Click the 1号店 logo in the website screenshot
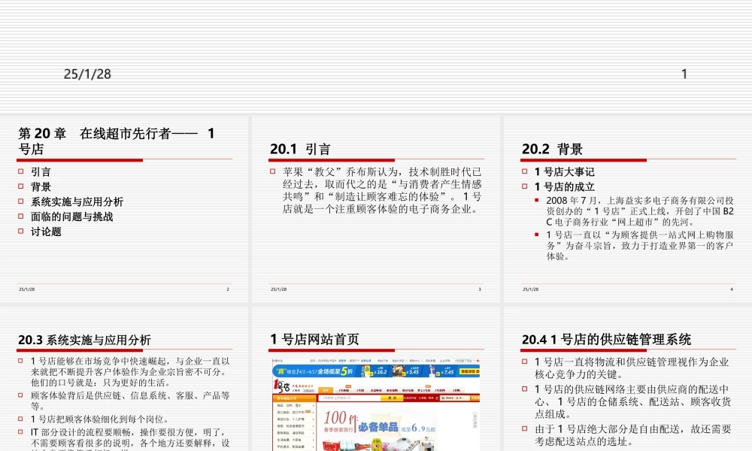The height and width of the screenshot is (451, 752). pyautogui.click(x=280, y=385)
